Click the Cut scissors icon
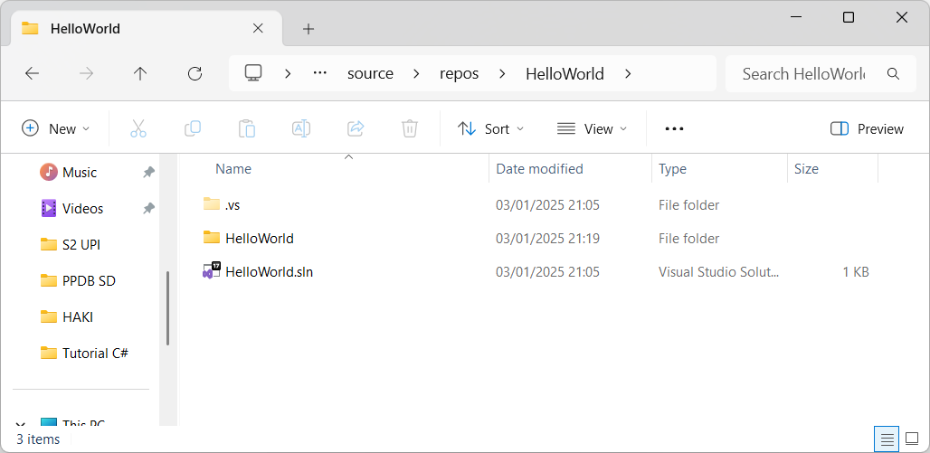Image resolution: width=930 pixels, height=453 pixels. [138, 128]
